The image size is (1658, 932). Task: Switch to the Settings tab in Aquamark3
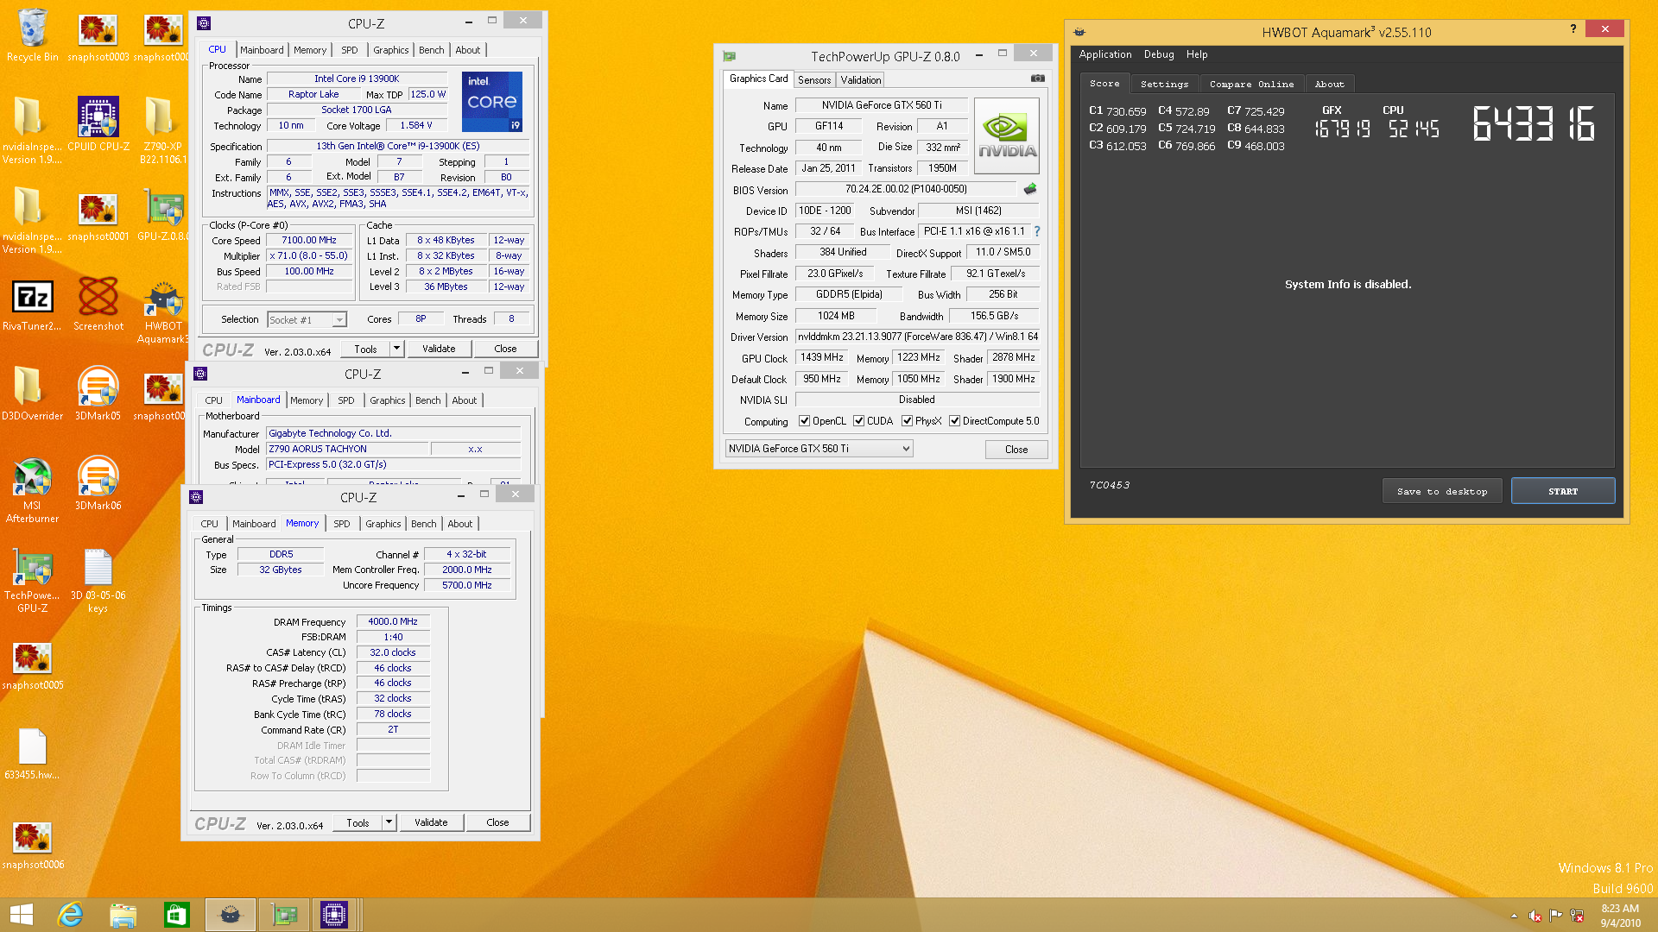click(1164, 84)
